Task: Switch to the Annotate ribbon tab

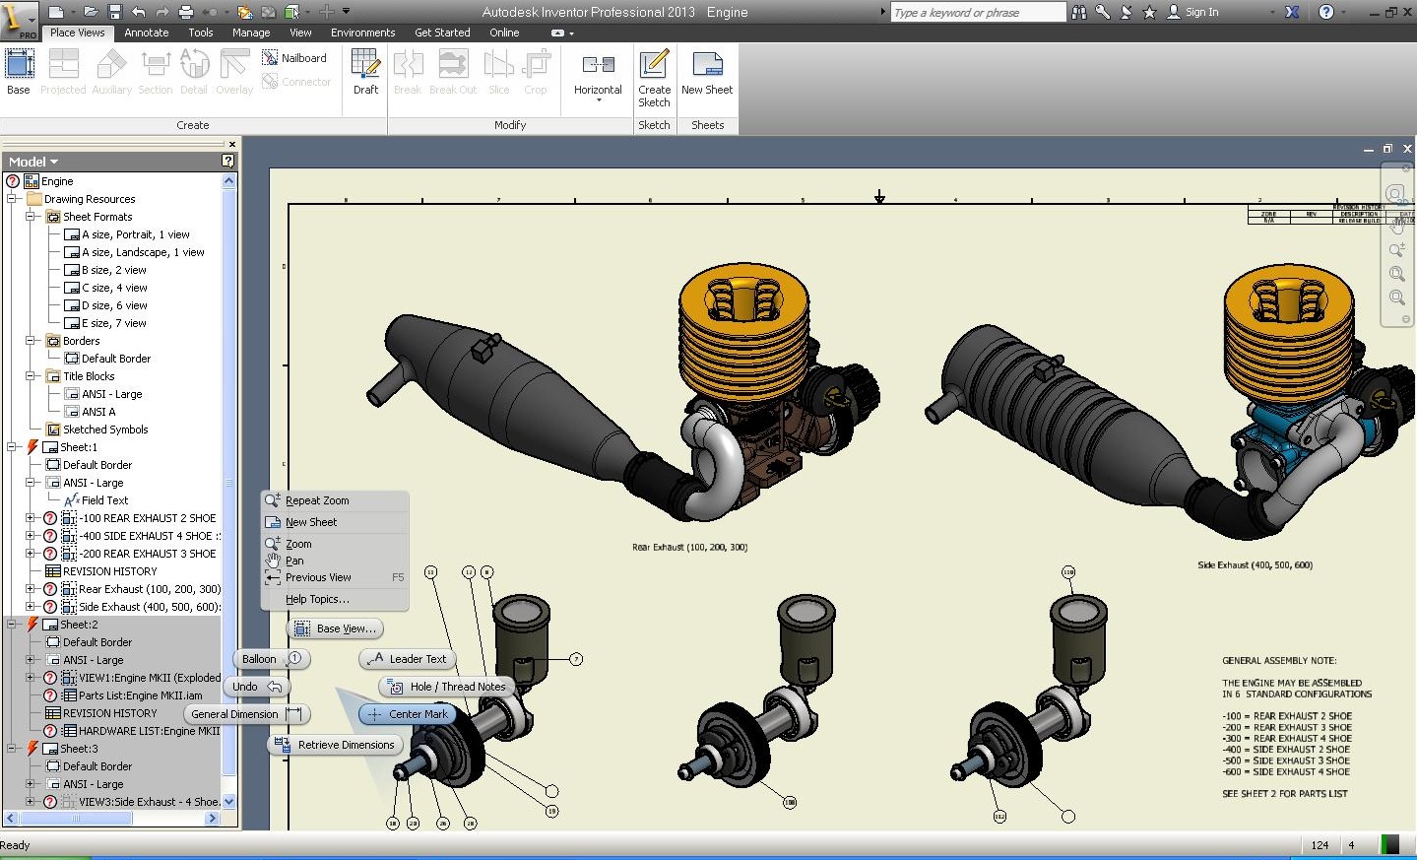Action: [146, 33]
